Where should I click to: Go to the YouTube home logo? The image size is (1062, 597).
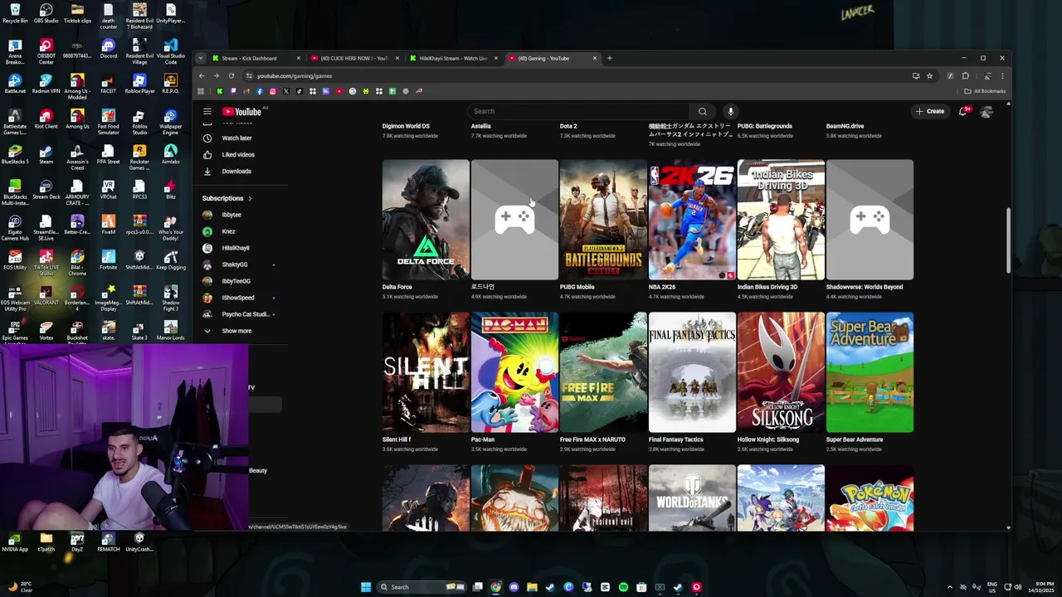241,112
